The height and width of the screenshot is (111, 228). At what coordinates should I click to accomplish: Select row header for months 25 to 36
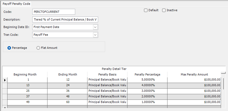tap(5, 91)
